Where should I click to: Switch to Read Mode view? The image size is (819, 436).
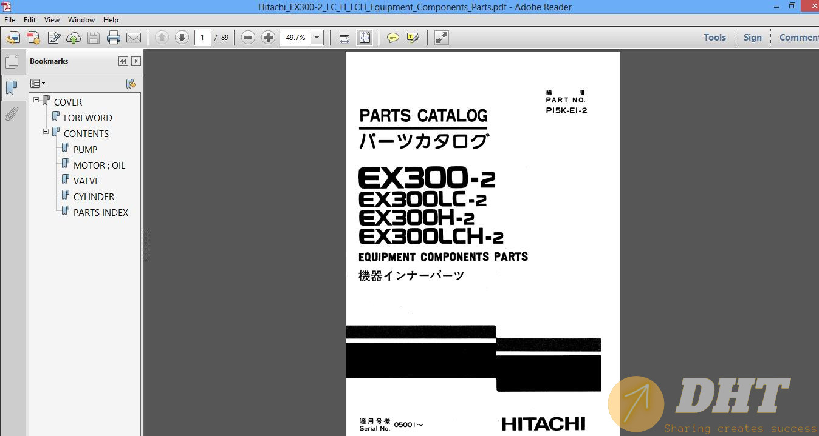(442, 38)
